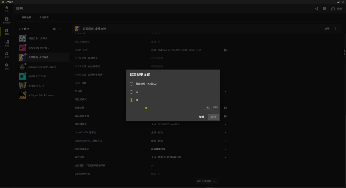Click edit icon for 图像缩放 row

click(226, 108)
